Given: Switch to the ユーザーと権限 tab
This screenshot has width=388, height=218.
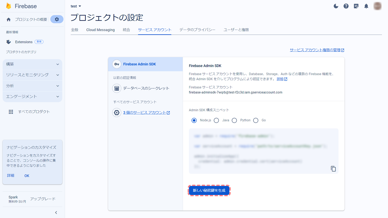Looking at the screenshot, I should (x=236, y=30).
